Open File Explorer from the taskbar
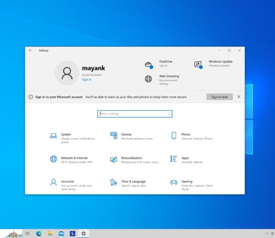 [x=50, y=233]
